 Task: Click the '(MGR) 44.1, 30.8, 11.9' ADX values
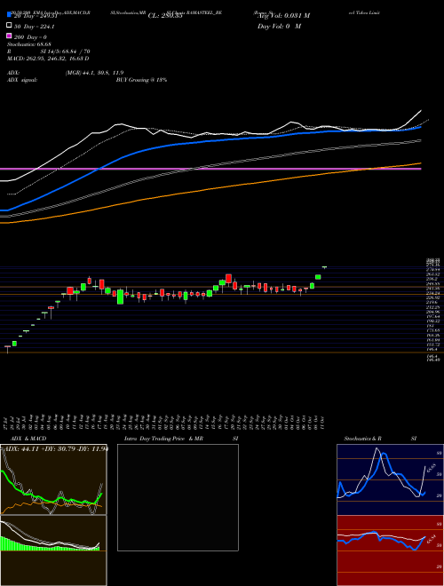coord(94,73)
